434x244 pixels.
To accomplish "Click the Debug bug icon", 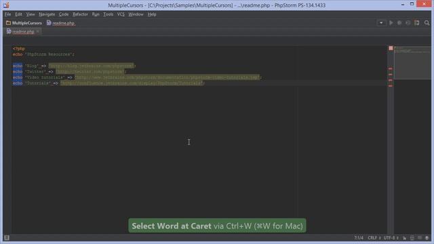I will click(399, 23).
